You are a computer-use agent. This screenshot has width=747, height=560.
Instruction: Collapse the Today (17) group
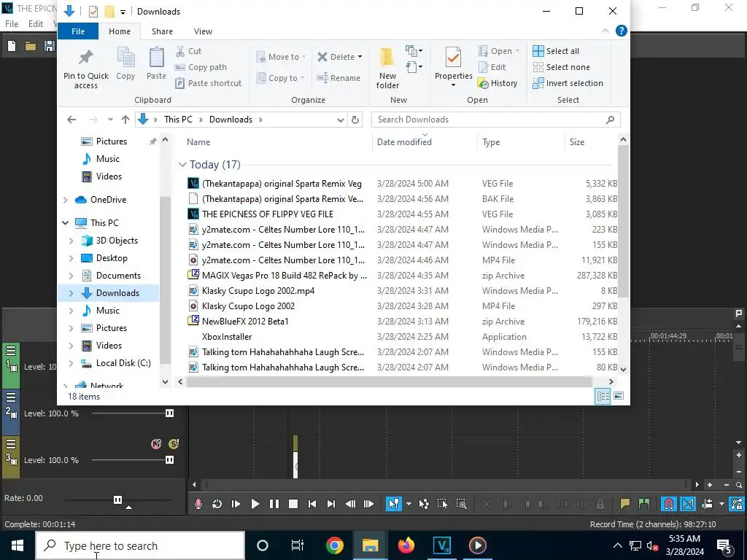[x=182, y=165]
